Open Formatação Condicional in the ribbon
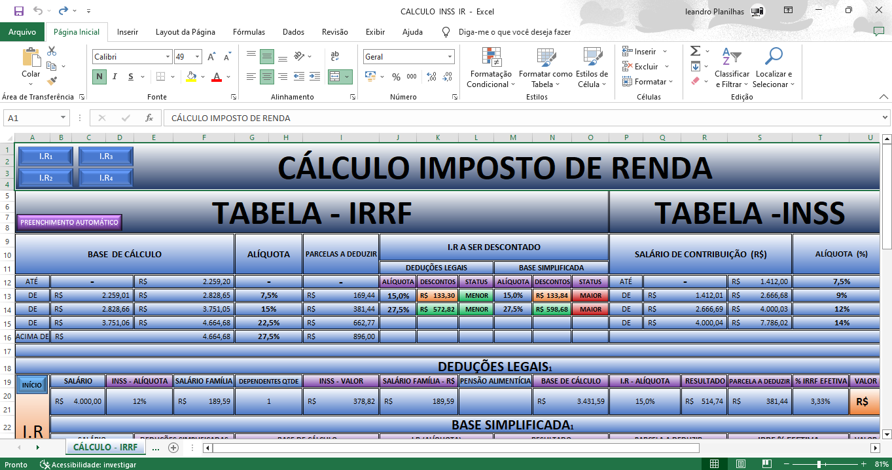 click(490, 68)
